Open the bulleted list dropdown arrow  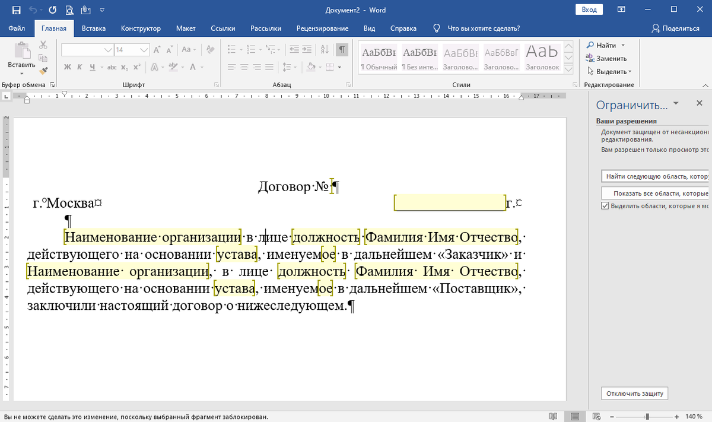[241, 50]
